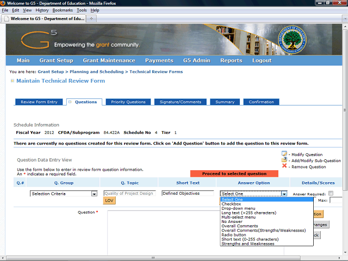Image resolution: width=348 pixels, height=261 pixels.
Task: Click the G5 logo in the banner
Action: pos(39,39)
